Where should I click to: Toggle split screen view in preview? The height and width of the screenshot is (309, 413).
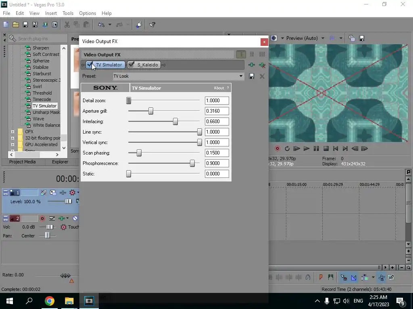tap(274, 38)
